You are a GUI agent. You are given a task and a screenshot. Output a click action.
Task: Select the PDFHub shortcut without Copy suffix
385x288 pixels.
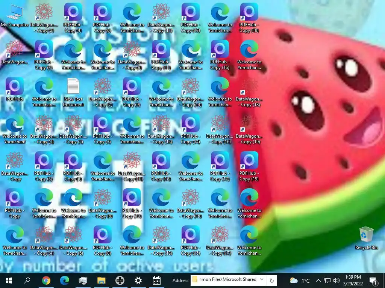point(15,90)
